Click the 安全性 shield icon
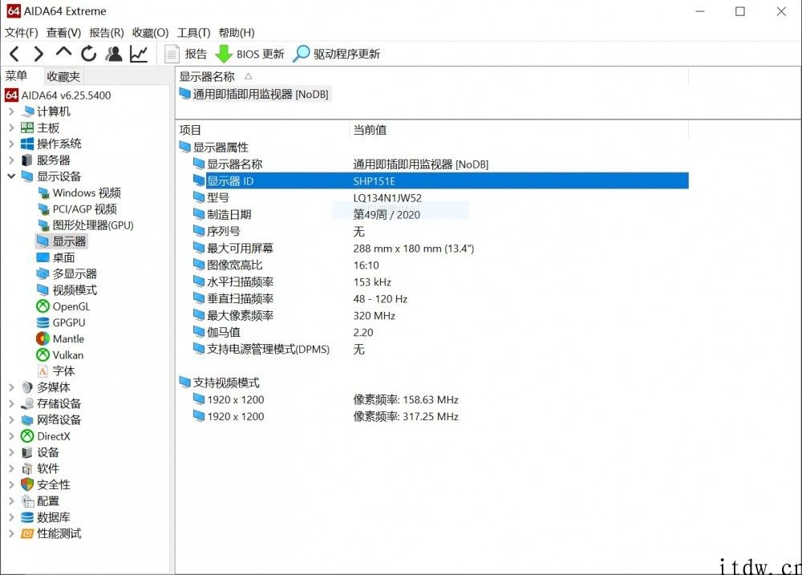Viewport: 802px width, 575px height. click(x=27, y=485)
